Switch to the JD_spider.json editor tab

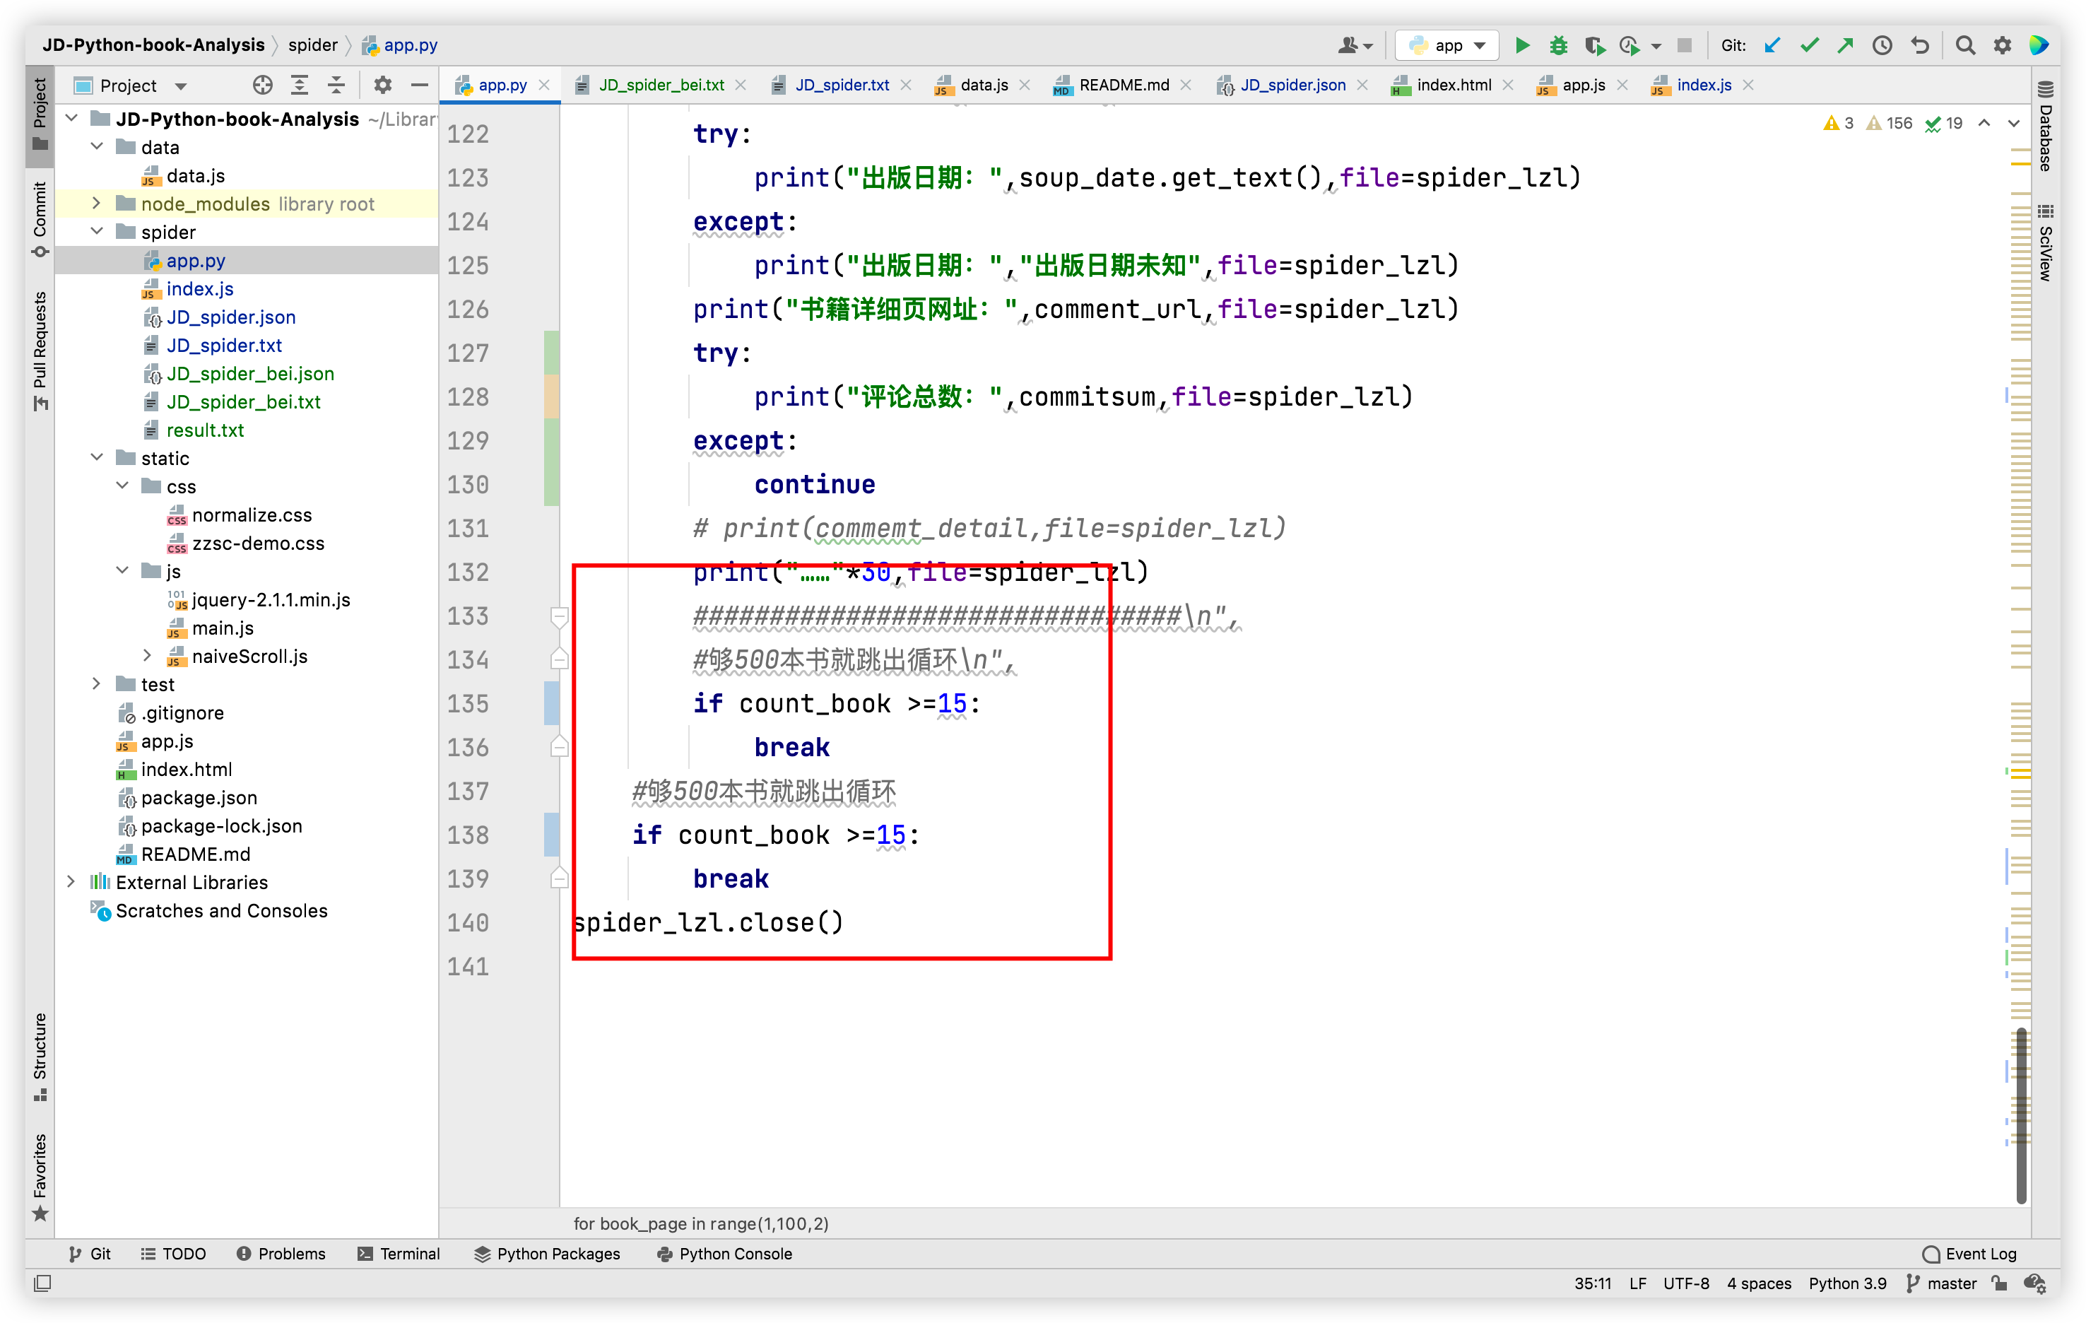1292,85
